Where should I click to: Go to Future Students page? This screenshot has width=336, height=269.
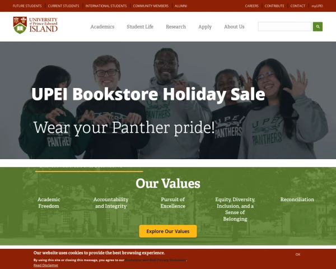[x=27, y=6]
